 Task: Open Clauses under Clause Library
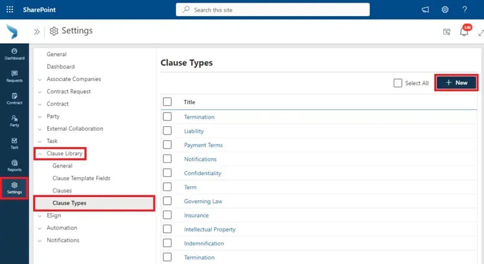coord(62,191)
